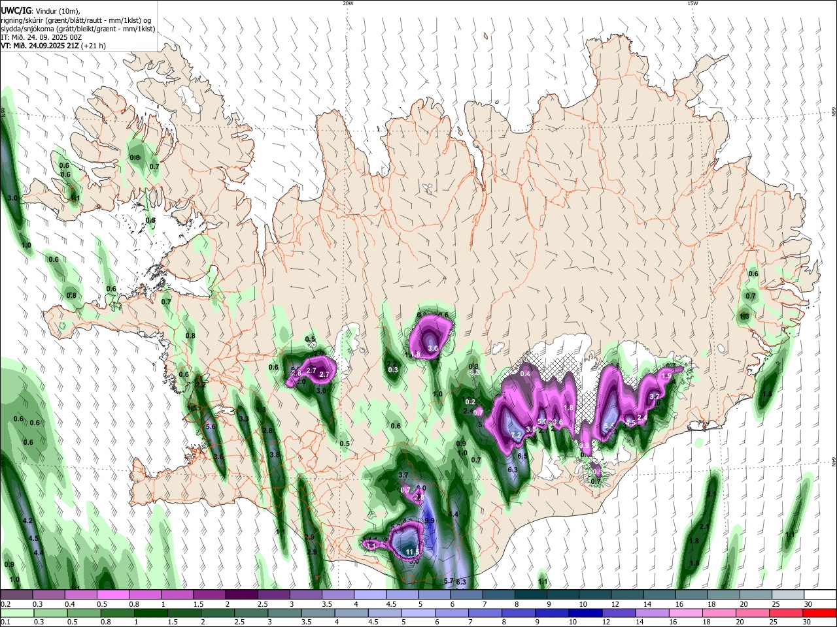Pick the grey-green 3 swatch in the bottom legend row
The width and height of the screenshot is (837, 627).
coord(285,613)
